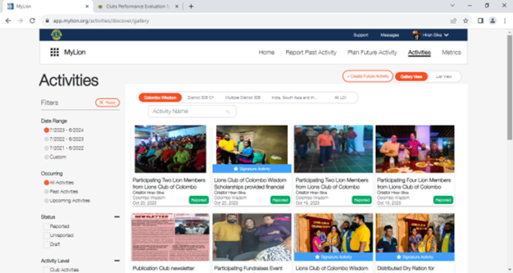Viewport: 513px width, 273px height.
Task: Collapse the Status filter section
Action: tap(117, 217)
